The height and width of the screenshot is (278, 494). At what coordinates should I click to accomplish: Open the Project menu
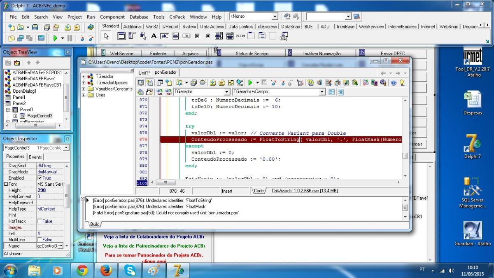[75, 17]
